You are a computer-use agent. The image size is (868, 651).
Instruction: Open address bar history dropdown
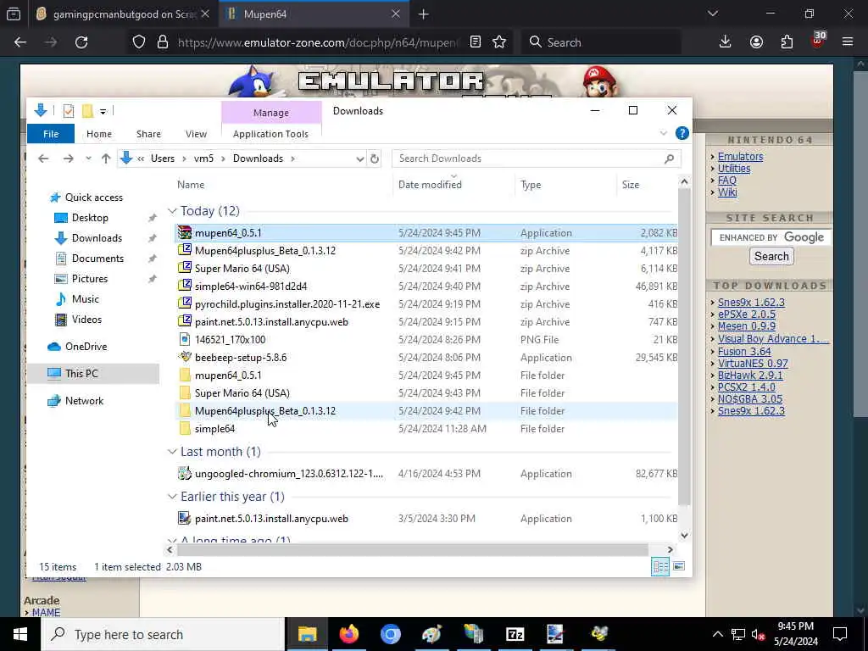[x=359, y=159]
